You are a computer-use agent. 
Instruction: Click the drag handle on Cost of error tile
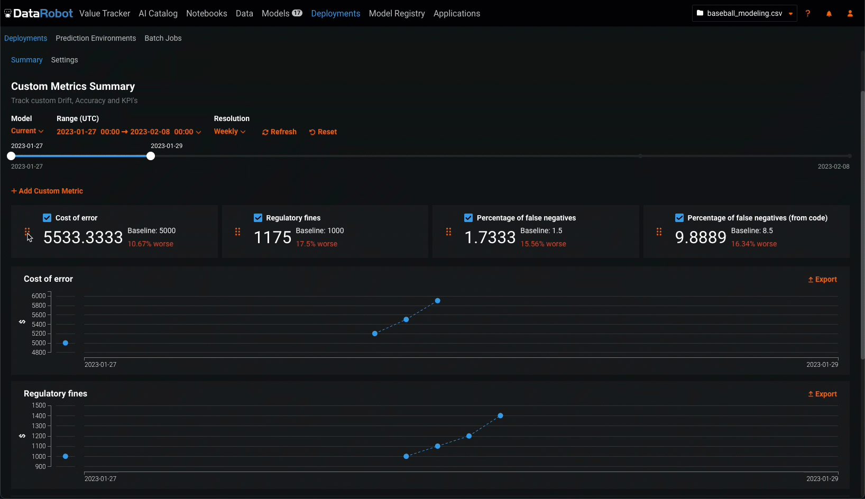[x=27, y=232]
